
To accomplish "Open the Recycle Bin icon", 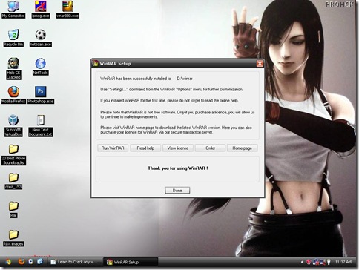I will tap(13, 38).
